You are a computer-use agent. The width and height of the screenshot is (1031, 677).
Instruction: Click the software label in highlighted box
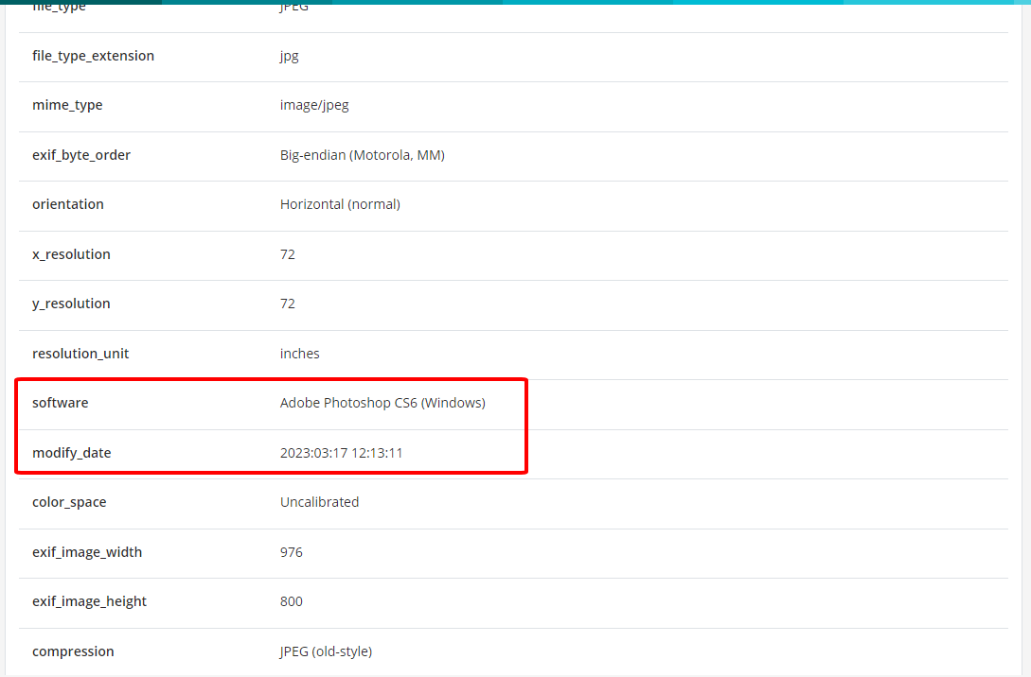pos(60,403)
